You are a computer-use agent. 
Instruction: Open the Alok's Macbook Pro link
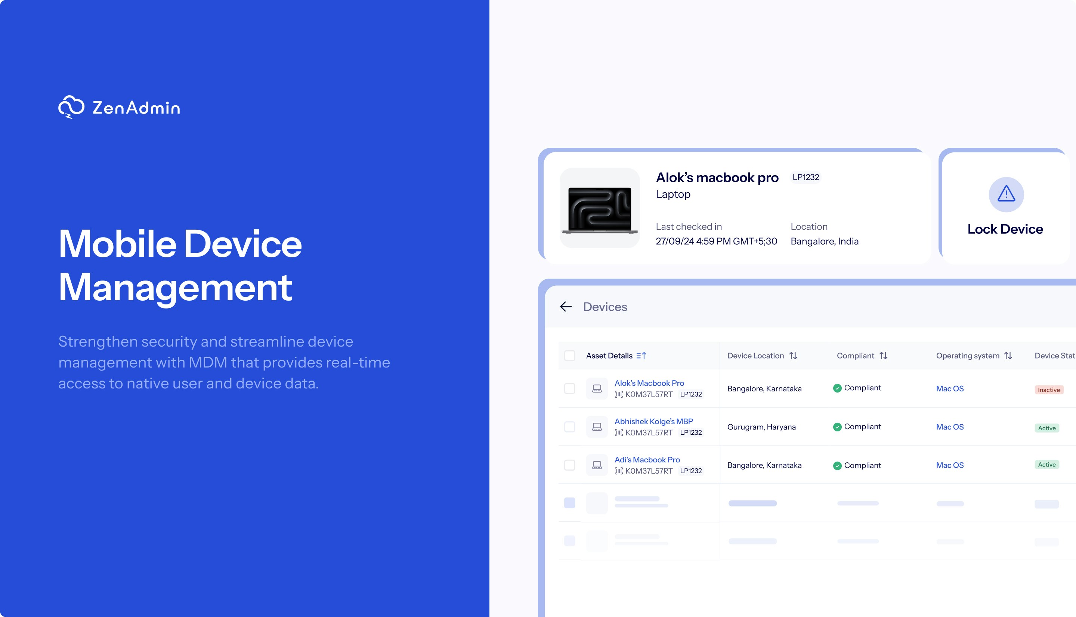coord(649,383)
